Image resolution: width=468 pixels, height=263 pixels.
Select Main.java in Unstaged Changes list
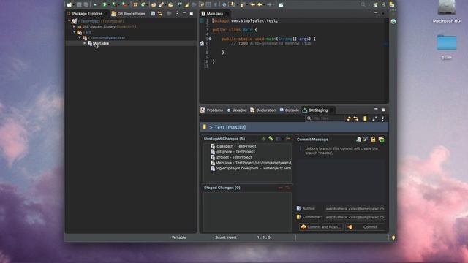coord(251,163)
